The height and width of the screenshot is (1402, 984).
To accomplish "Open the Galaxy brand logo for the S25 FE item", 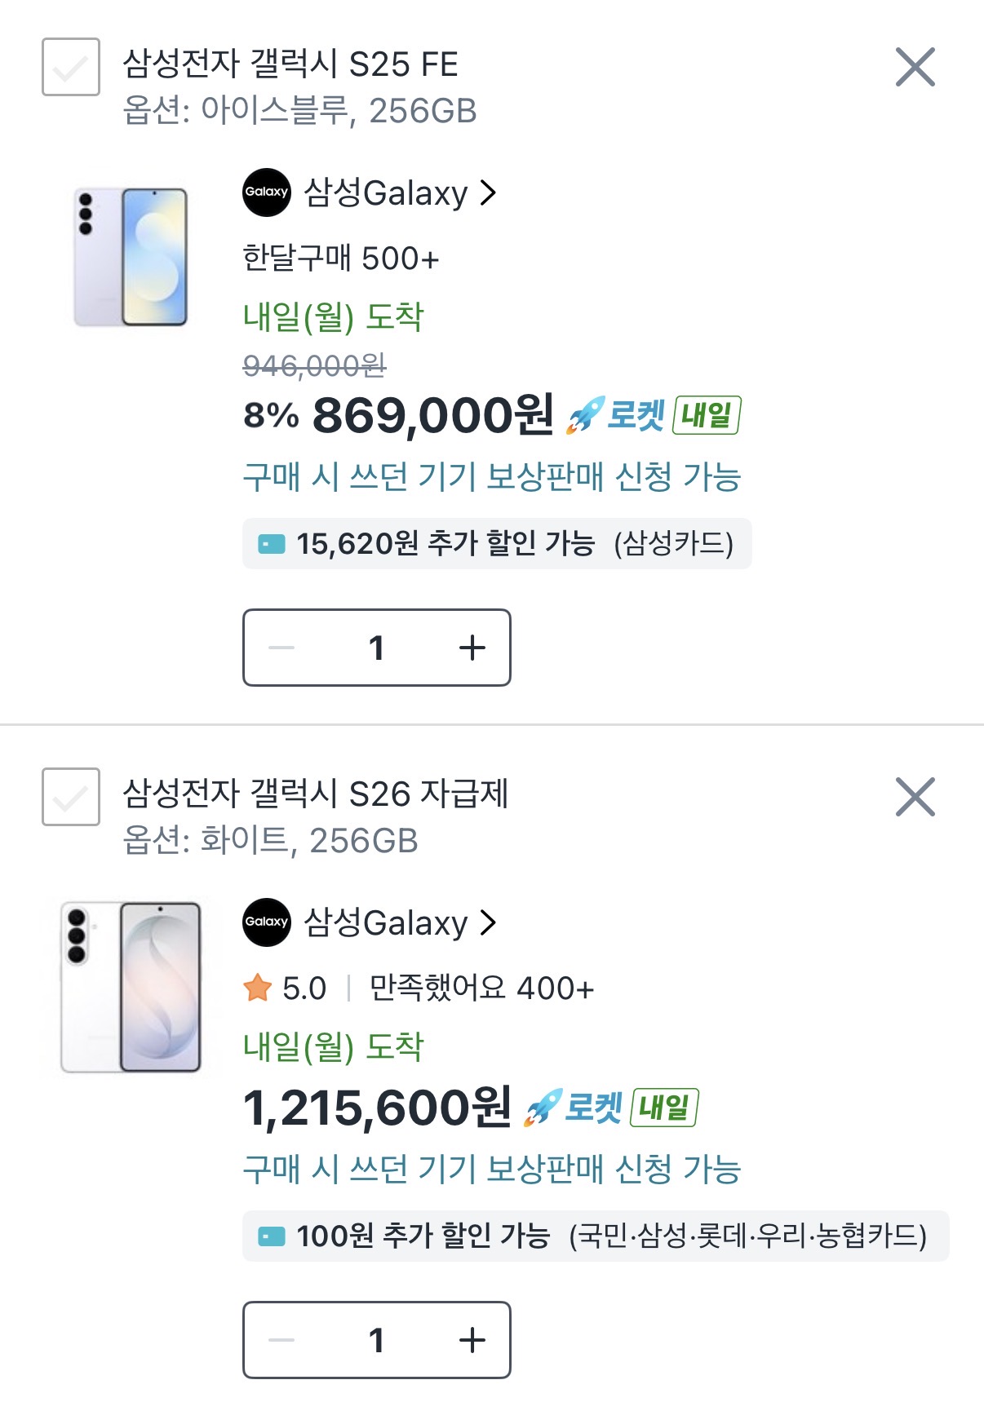I will [x=267, y=192].
